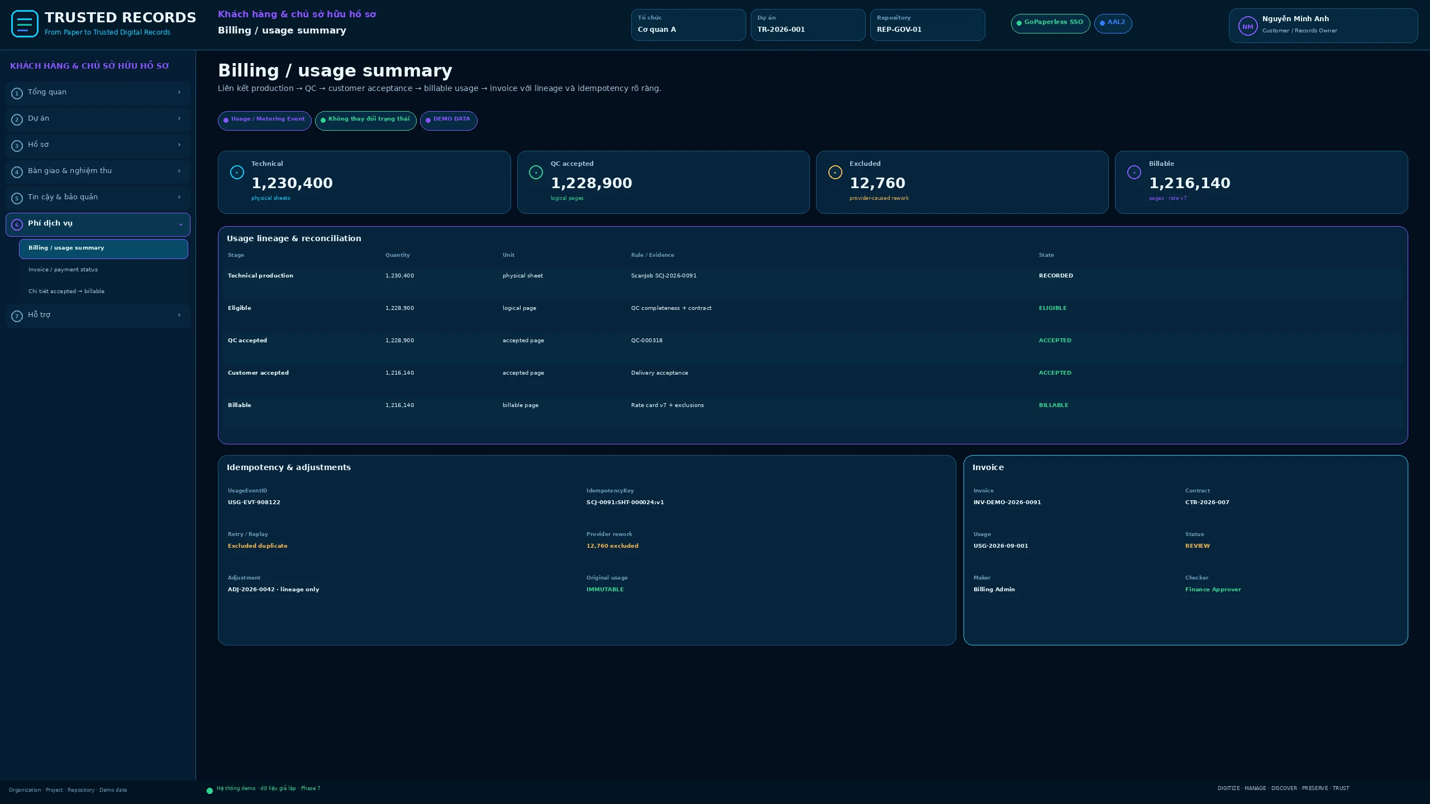This screenshot has height=804, width=1430.
Task: Click the QC-000318 evidence cell
Action: [x=647, y=341]
